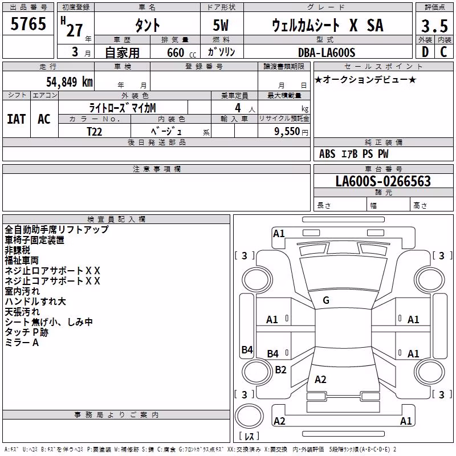Select inspector note 天張汚れ
The width and height of the screenshot is (456, 456).
click(22, 312)
